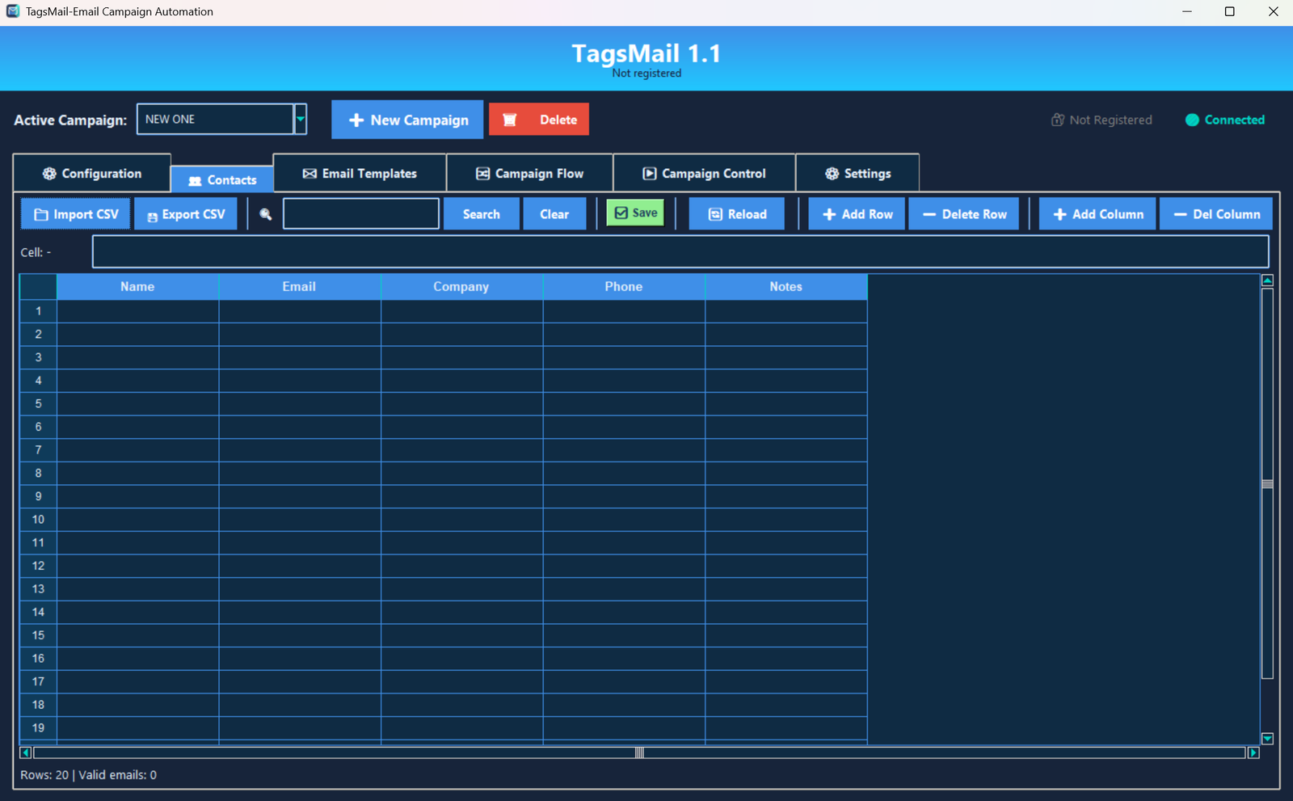
Task: Open the Campaign Flow tab
Action: click(x=529, y=174)
